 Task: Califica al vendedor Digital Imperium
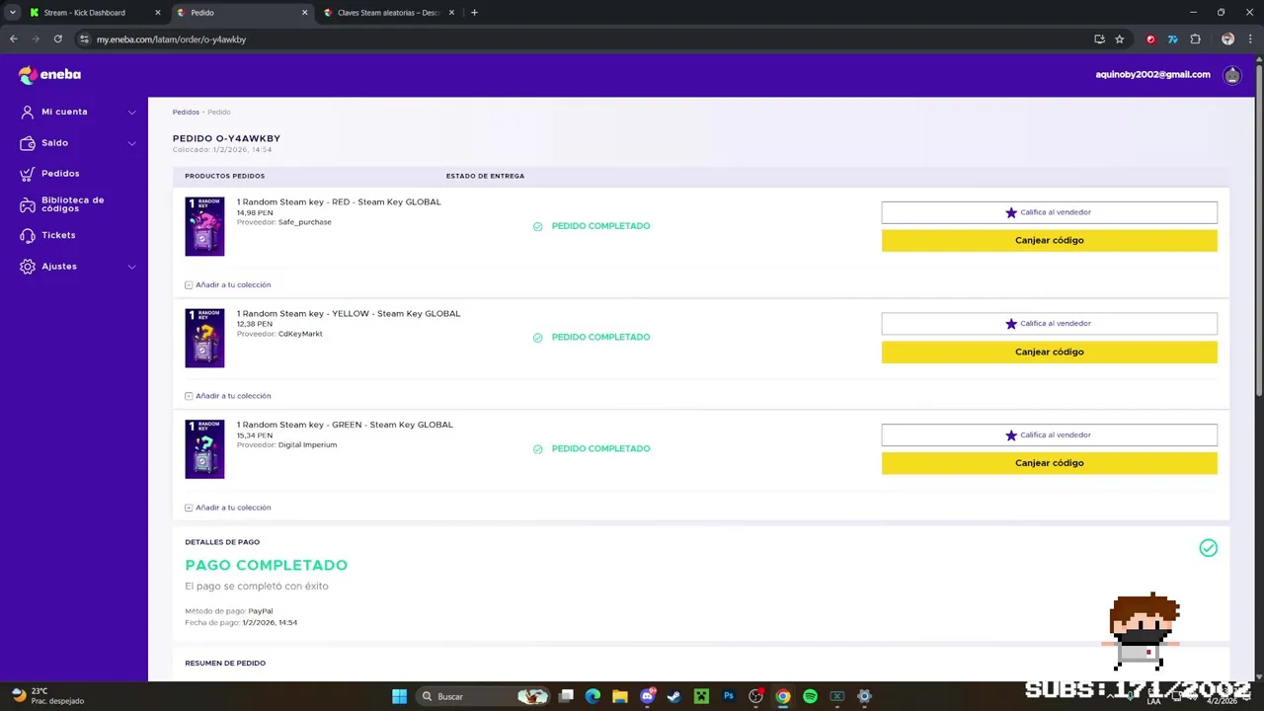[1049, 435]
